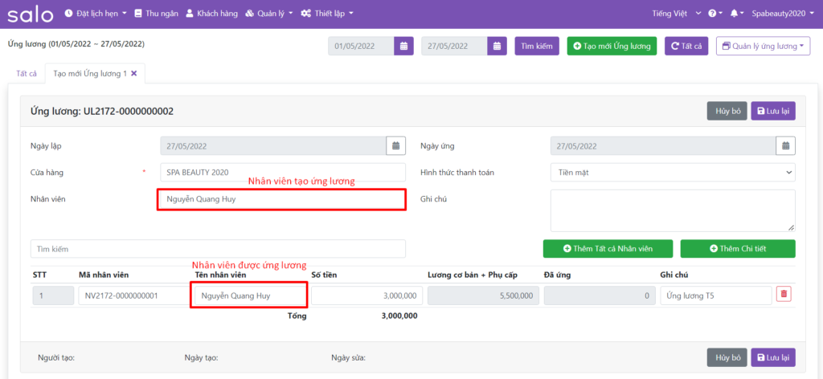The image size is (823, 379).
Task: Open the Spabeauty2020 account menu
Action: tap(784, 14)
